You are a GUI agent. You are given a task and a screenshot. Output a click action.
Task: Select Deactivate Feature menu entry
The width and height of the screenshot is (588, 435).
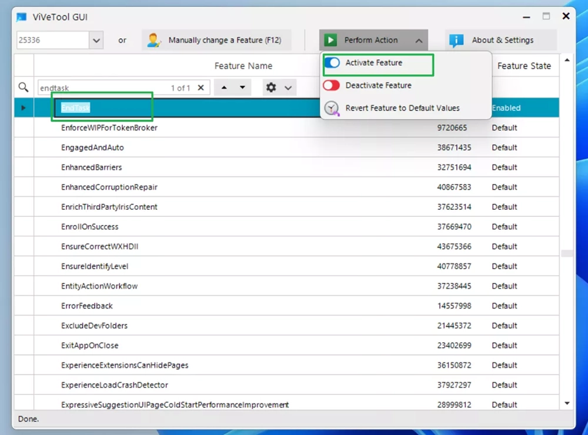[x=378, y=86]
